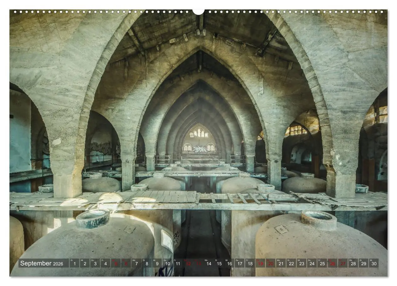The width and height of the screenshot is (397, 286).
Task: Choose day 9 on the calendar strip
Action: [157, 263]
